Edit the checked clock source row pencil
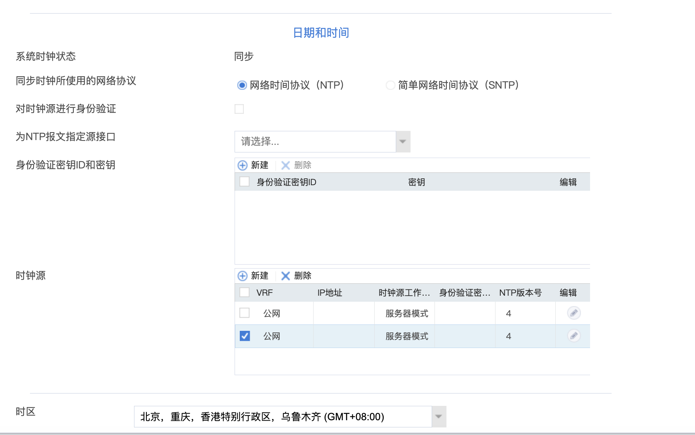Viewport: 695px width, 435px height. (574, 336)
